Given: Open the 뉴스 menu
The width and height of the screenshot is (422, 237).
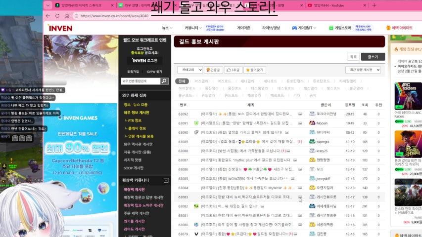Looking at the screenshot, I should (x=167, y=28).
